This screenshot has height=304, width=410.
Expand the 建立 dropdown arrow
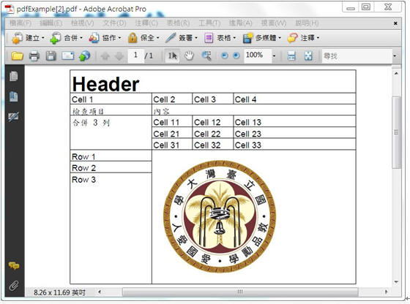pos(42,38)
